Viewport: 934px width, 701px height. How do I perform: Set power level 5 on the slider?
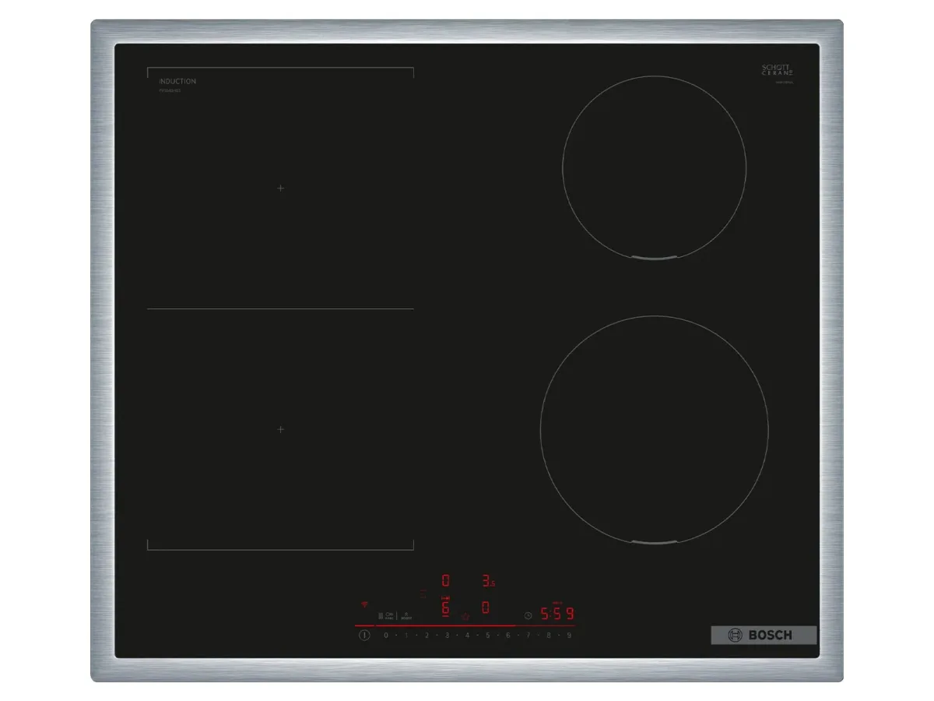[488, 636]
